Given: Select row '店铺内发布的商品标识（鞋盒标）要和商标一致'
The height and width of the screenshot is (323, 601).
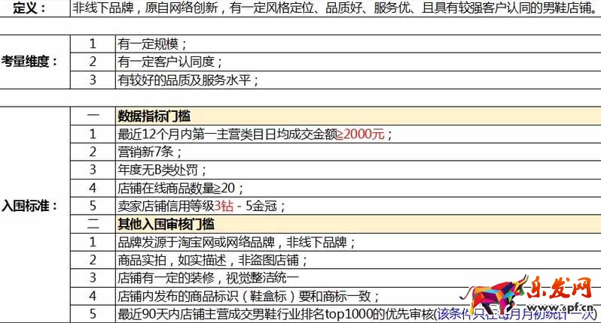Looking at the screenshot, I should tap(358, 296).
